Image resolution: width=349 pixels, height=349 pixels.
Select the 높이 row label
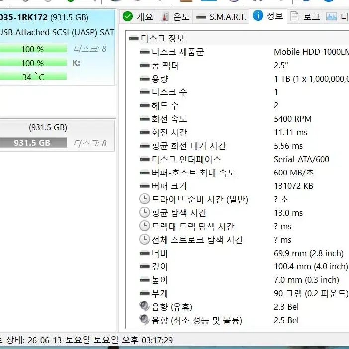159,280
